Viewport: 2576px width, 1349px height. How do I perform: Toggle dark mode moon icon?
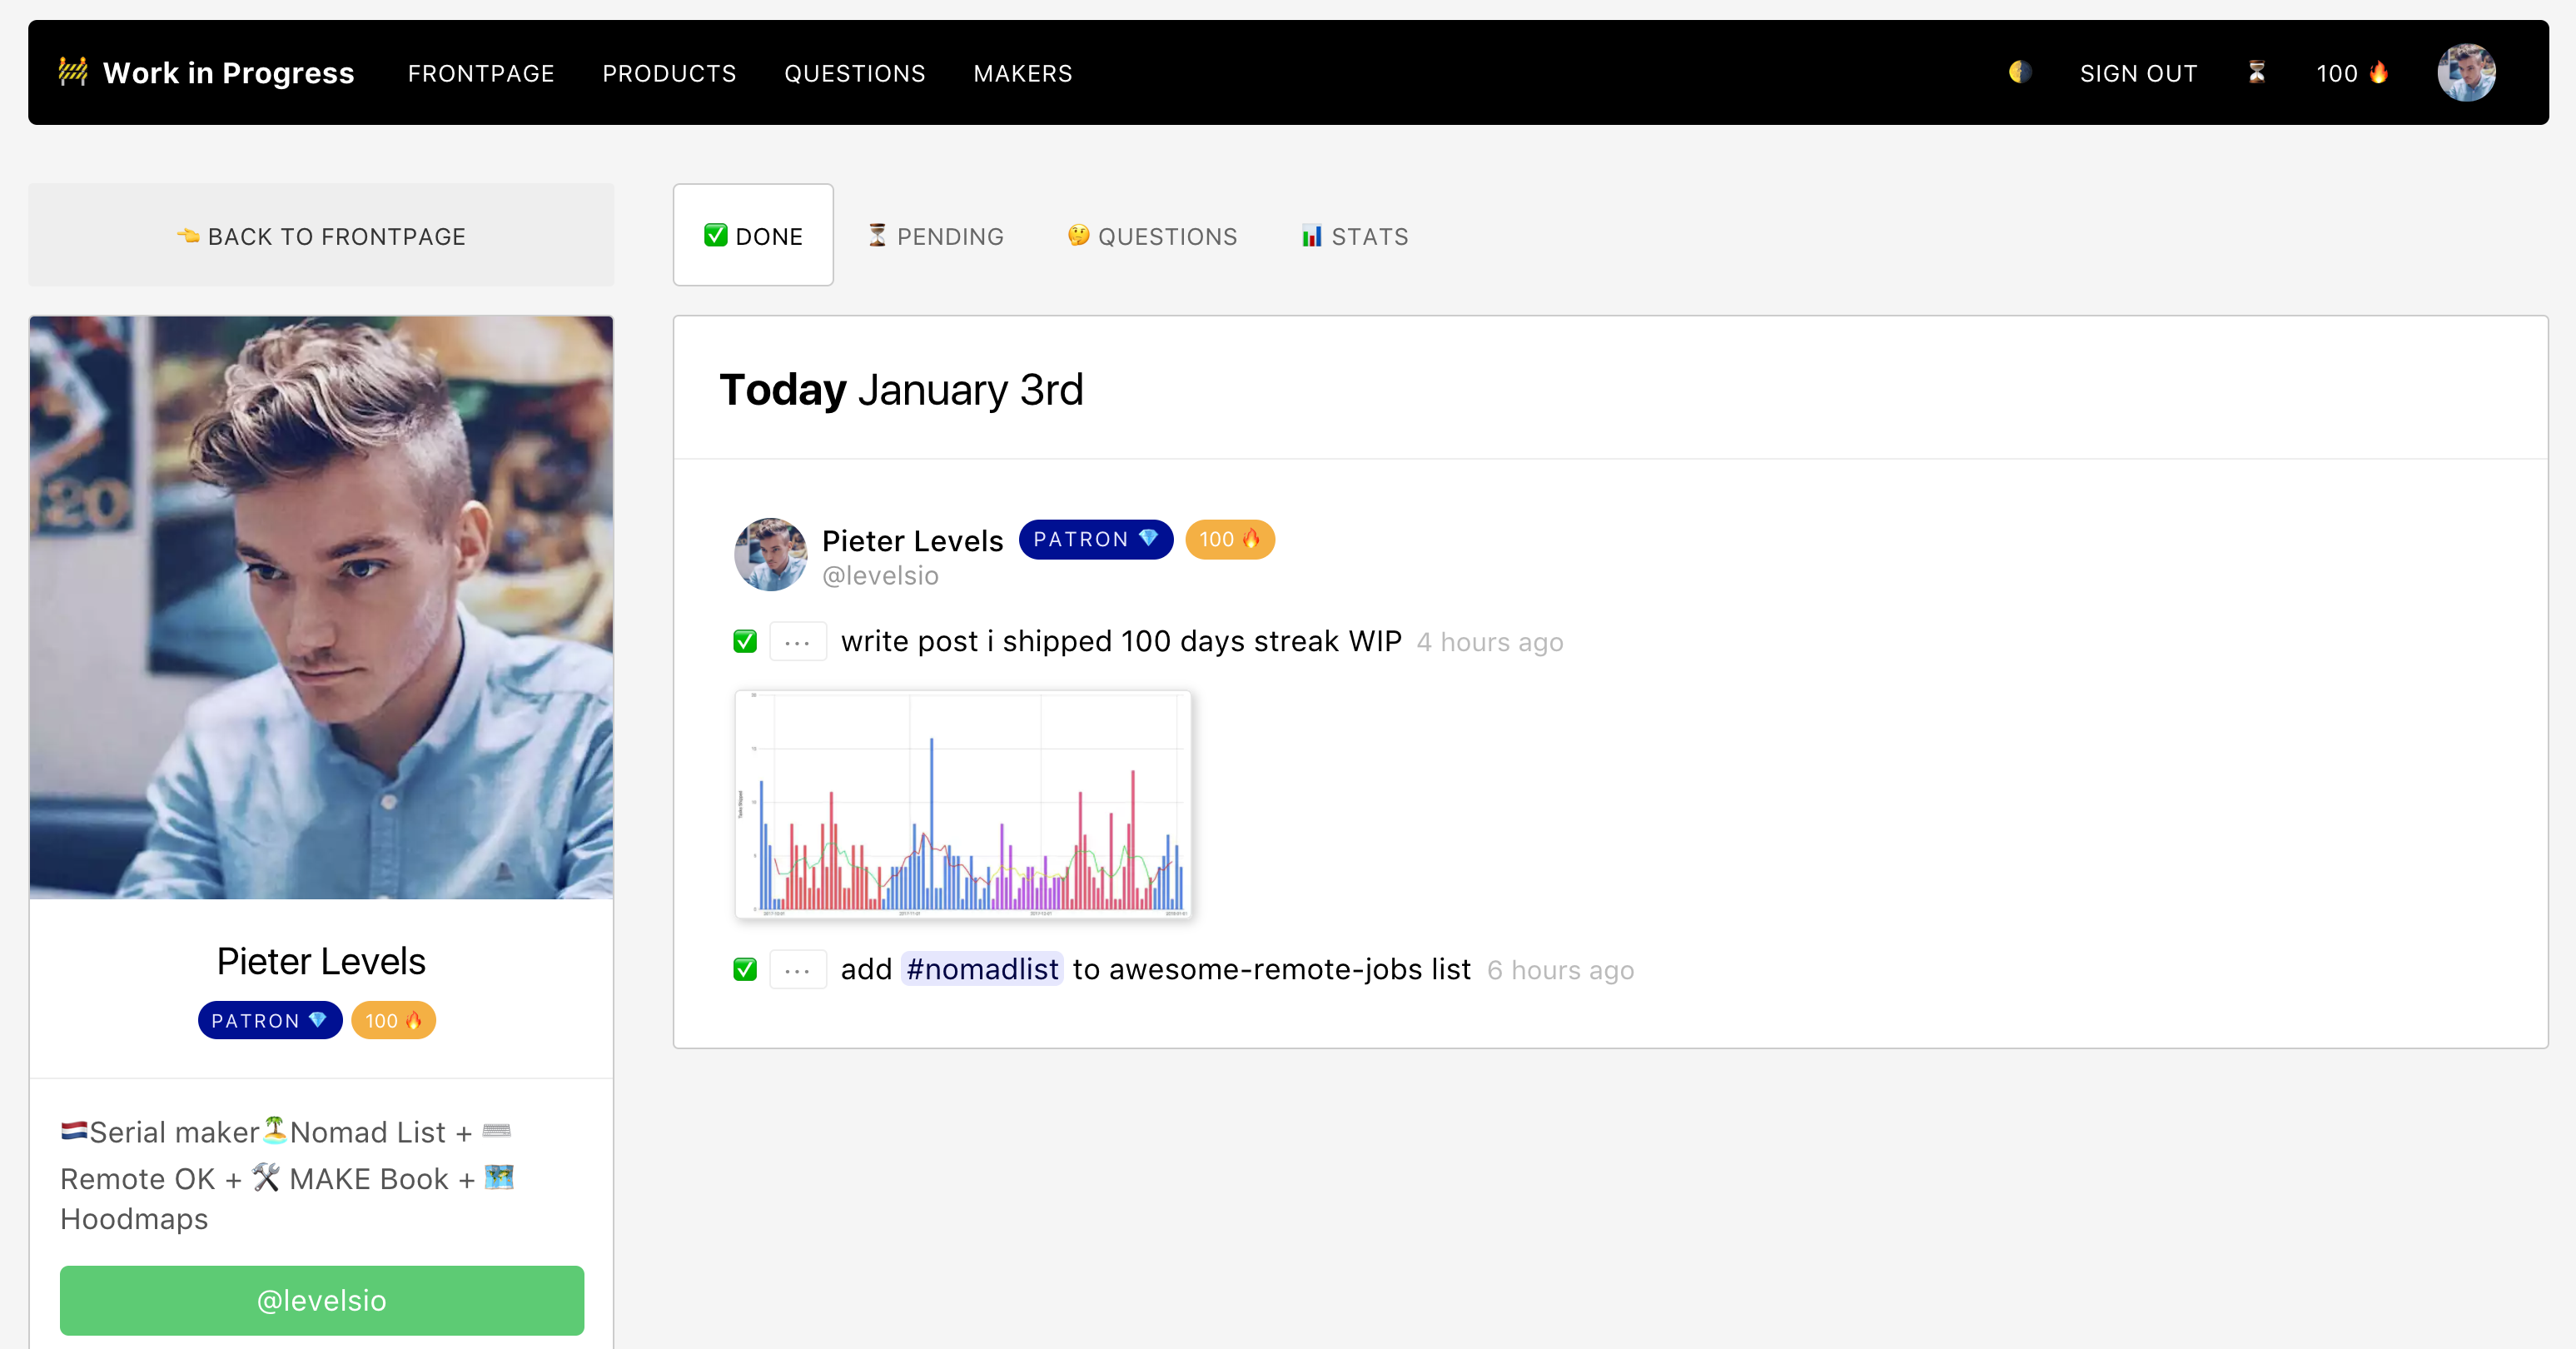(2019, 72)
